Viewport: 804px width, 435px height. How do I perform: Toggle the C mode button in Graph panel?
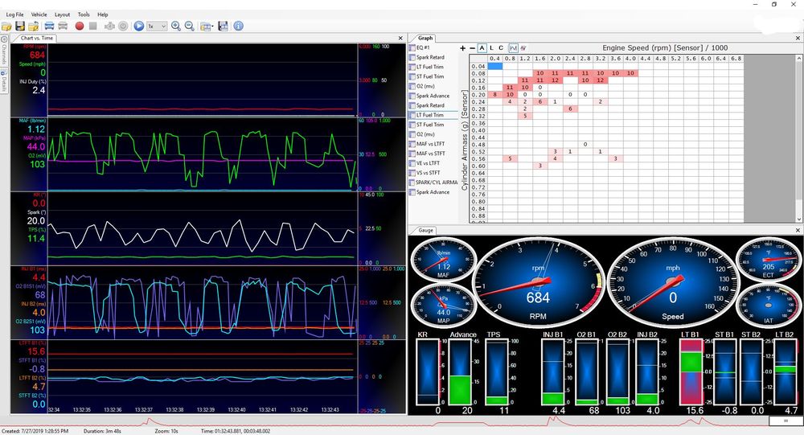501,48
